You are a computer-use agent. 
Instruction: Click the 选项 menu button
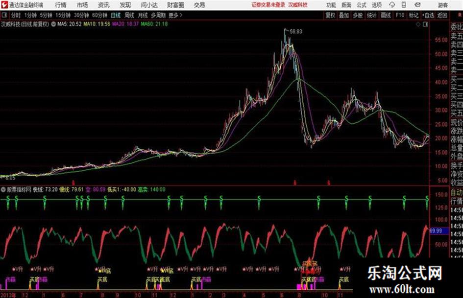(x=376, y=5)
